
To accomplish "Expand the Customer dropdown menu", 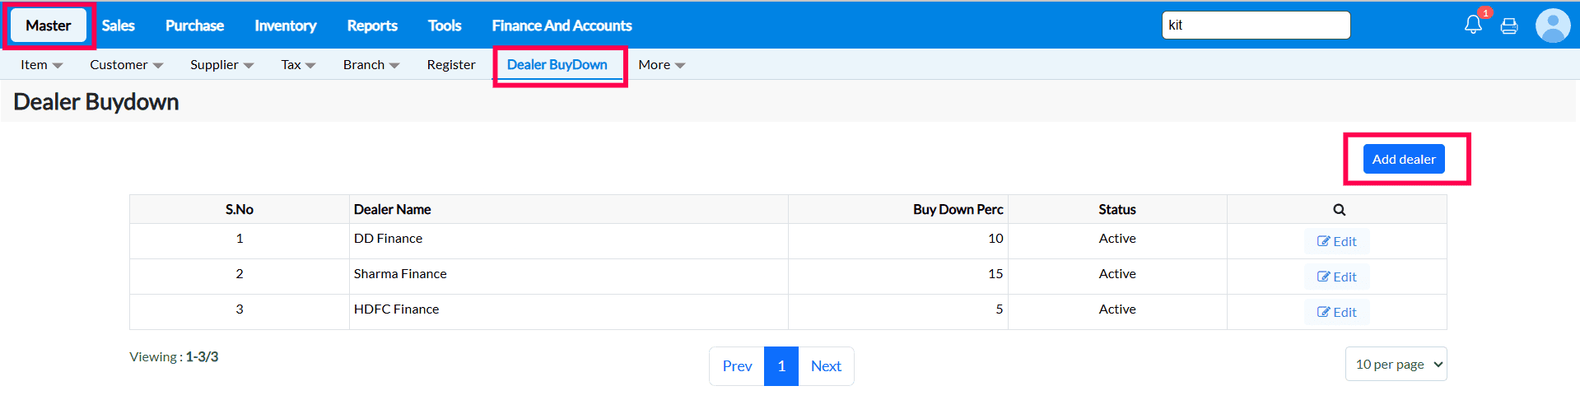I will pos(126,65).
